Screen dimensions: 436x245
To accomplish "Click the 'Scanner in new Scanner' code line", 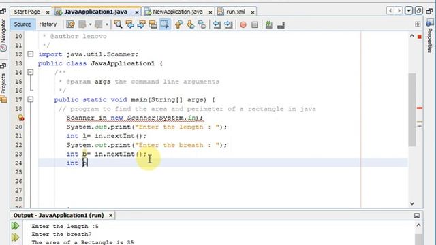I will click(135, 118).
